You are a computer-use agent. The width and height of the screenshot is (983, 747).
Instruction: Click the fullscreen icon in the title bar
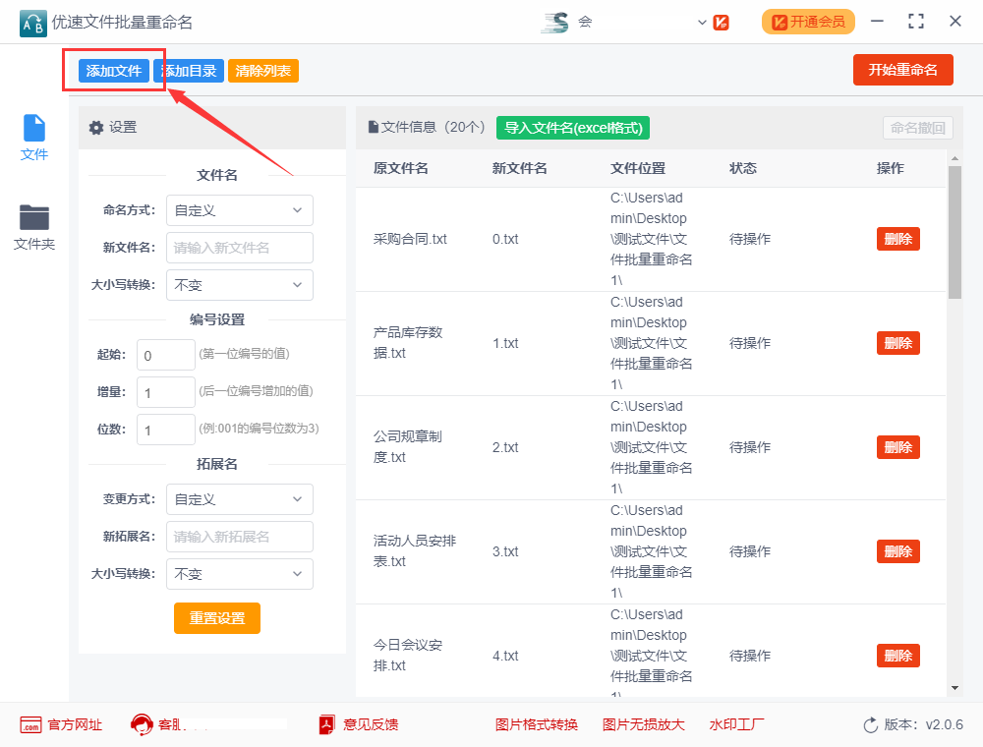915,21
